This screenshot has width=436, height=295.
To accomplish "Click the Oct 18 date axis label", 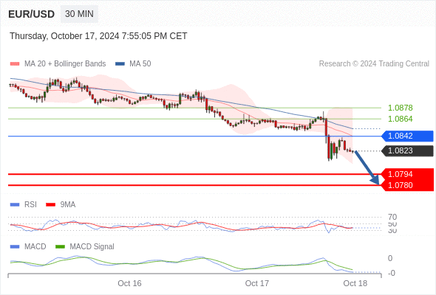I will point(355,283).
